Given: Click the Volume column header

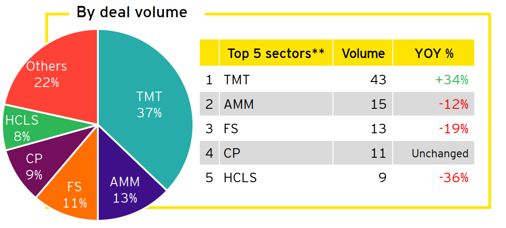Looking at the screenshot, I should pyautogui.click(x=363, y=53).
